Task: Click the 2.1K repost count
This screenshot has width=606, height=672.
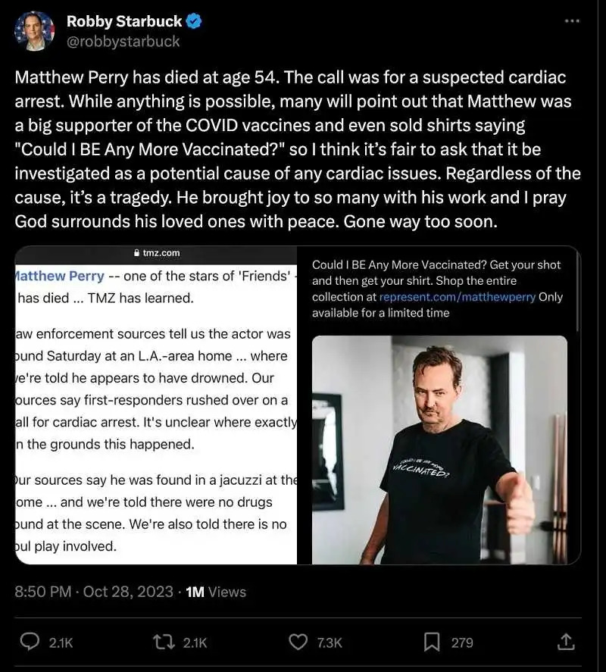Action: point(195,642)
